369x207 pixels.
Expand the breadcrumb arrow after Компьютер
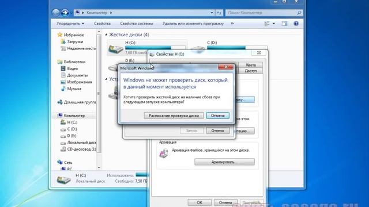click(111, 13)
